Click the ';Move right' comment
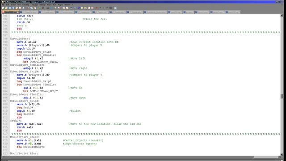 coord(78,68)
